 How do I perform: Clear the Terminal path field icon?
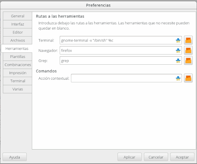(x=178, y=40)
